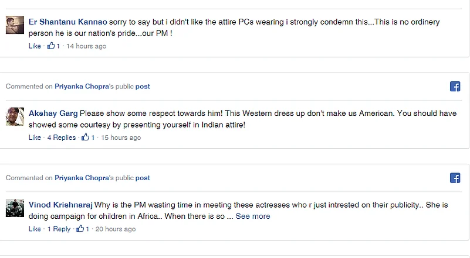Image resolution: width=470 pixels, height=258 pixels.
Task: Click Facebook icon on Vinod Krishnaraj's comment card
Action: tap(455, 178)
